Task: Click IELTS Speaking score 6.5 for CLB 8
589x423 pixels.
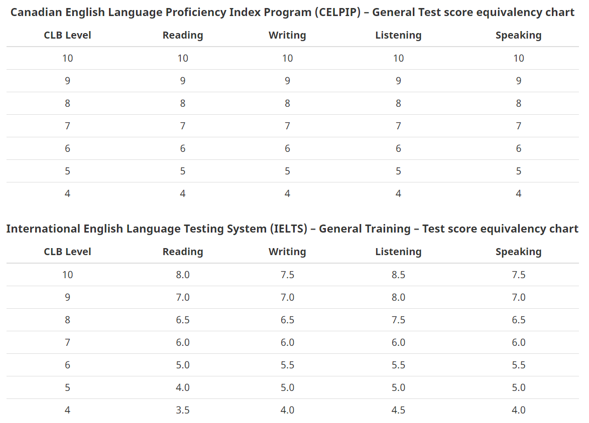Action: tap(518, 320)
